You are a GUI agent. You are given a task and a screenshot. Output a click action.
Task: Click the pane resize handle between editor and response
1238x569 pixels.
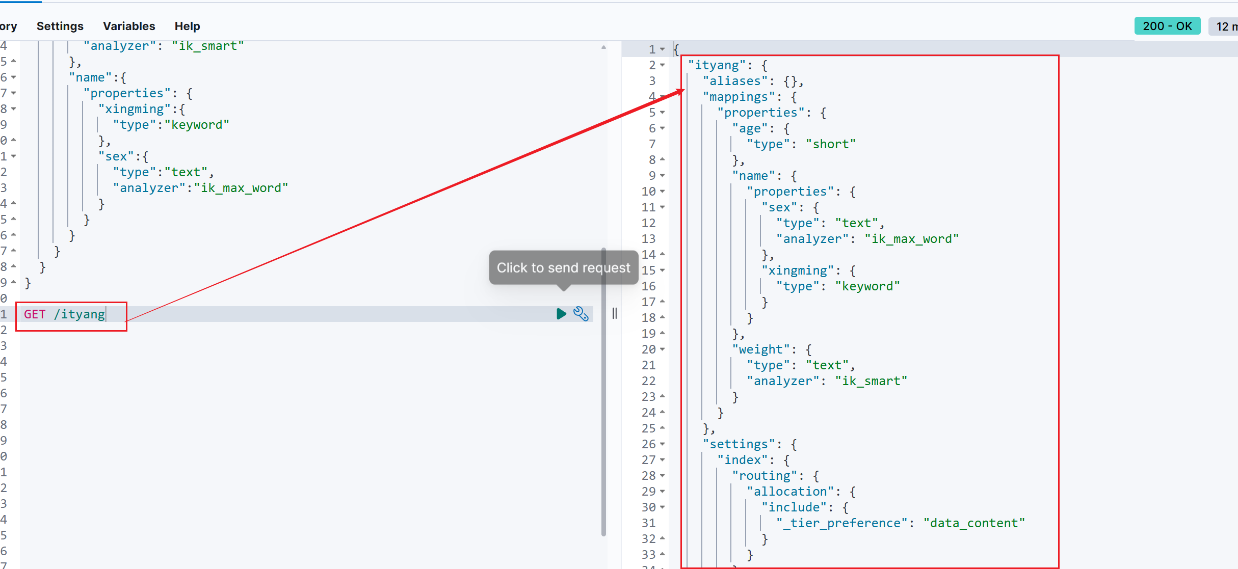coord(615,314)
